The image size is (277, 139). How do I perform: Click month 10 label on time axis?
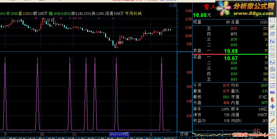pyautogui.click(x=42, y=134)
